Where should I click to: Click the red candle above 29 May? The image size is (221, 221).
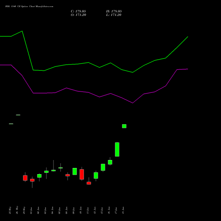click(x=25, y=178)
